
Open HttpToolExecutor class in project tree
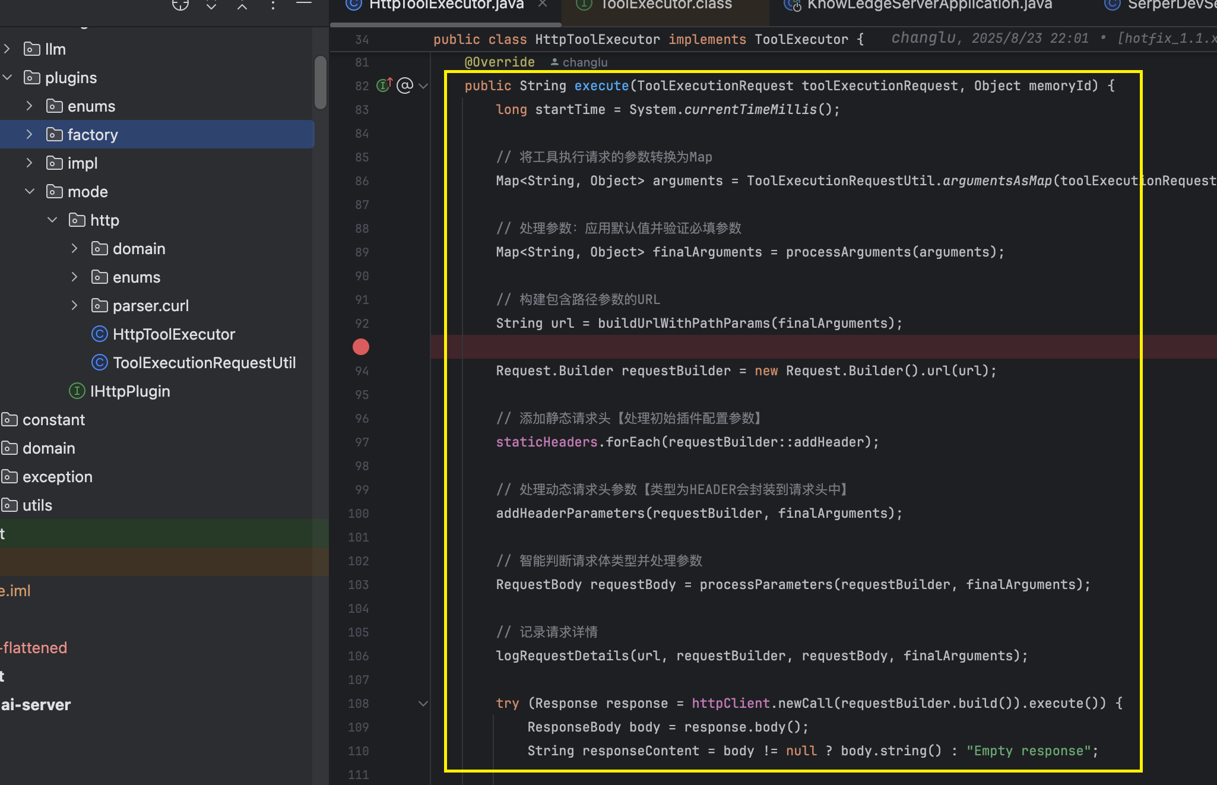(173, 334)
